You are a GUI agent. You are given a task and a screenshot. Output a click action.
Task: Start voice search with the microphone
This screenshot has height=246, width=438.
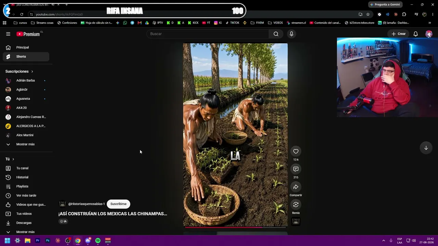pos(292,34)
